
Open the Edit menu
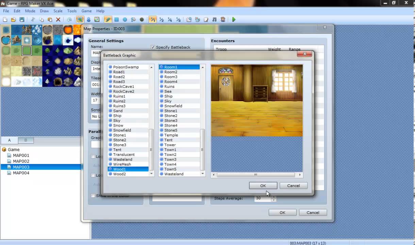point(17,11)
